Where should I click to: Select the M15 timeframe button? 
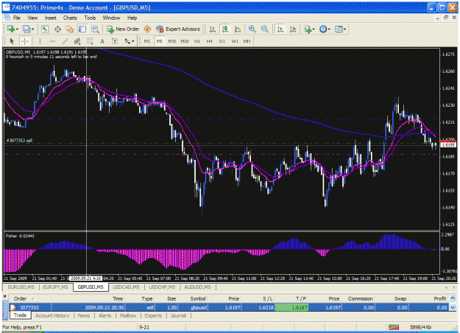pos(172,41)
